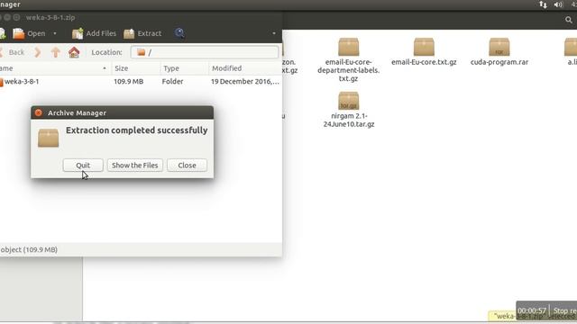The image size is (577, 324).
Task: Open the toolbar overflow dropdown arrow
Action: pos(274,33)
